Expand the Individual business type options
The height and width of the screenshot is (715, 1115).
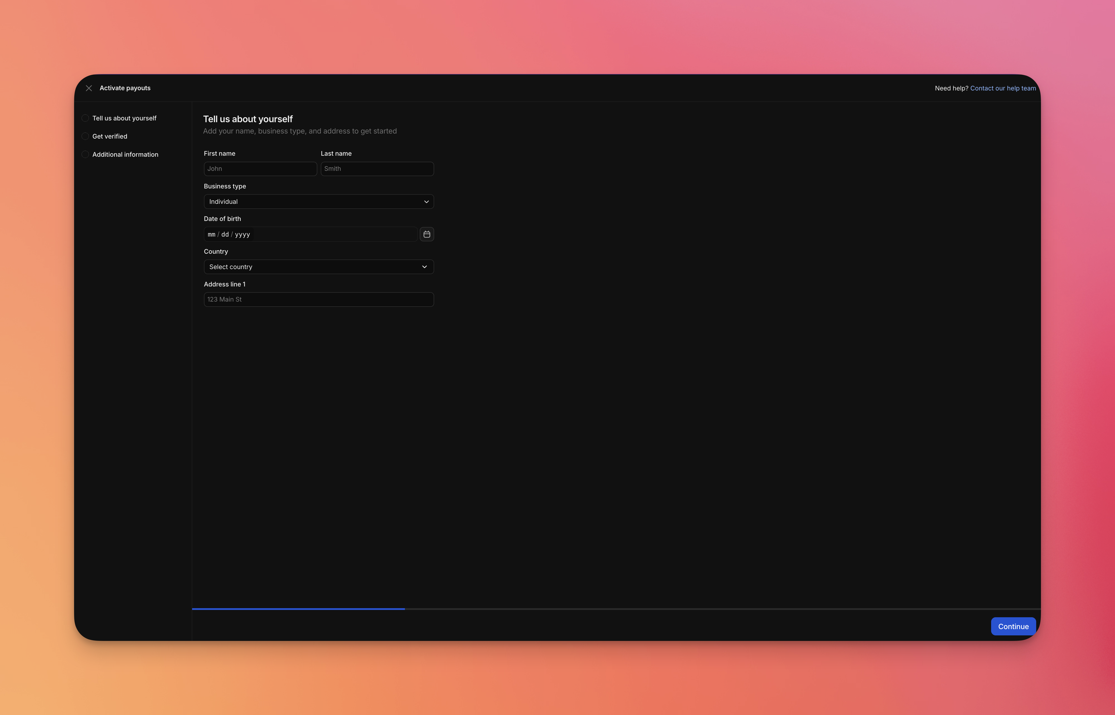click(x=318, y=202)
